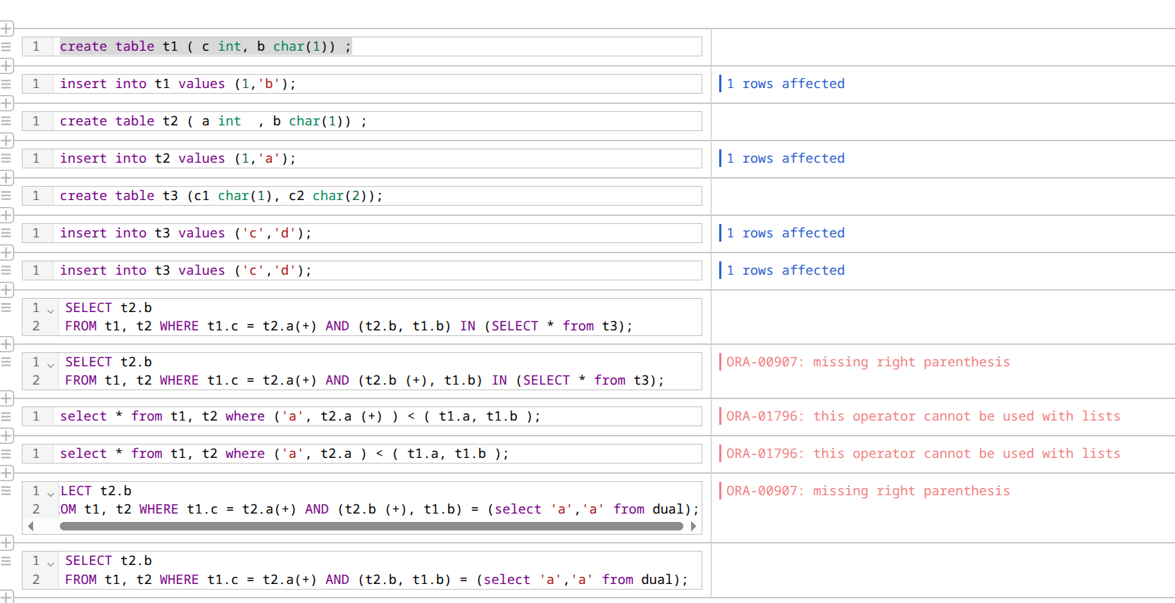Click the right arrow of the horizontal scrollbar
The image size is (1175, 603).
[693, 526]
